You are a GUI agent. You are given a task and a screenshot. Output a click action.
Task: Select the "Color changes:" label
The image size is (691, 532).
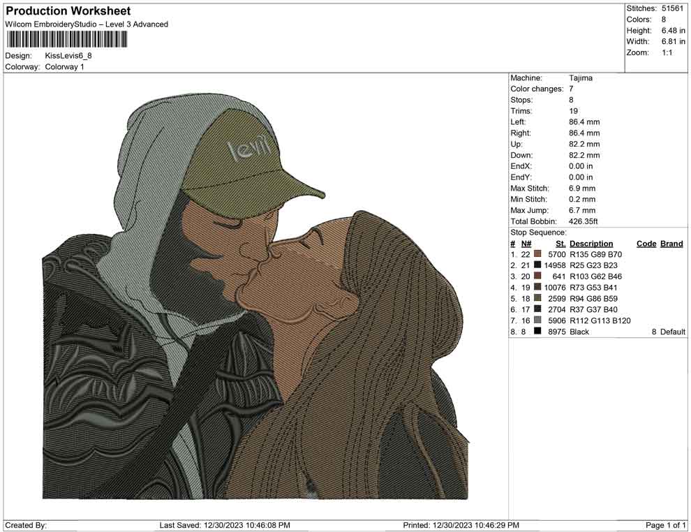pyautogui.click(x=537, y=89)
